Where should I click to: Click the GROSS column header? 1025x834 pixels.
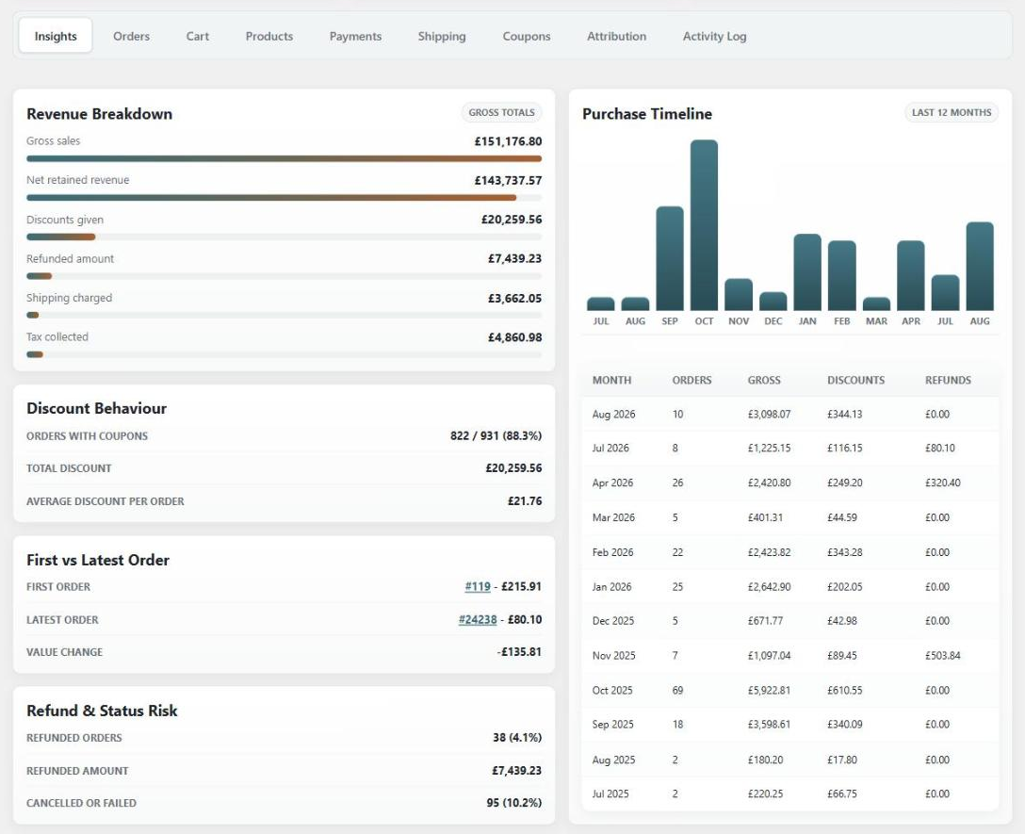coord(764,380)
